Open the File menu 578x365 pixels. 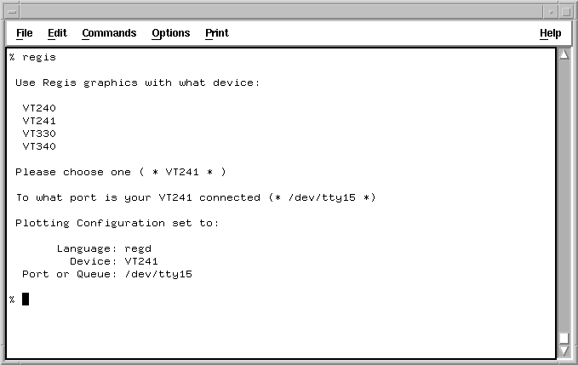(x=25, y=33)
